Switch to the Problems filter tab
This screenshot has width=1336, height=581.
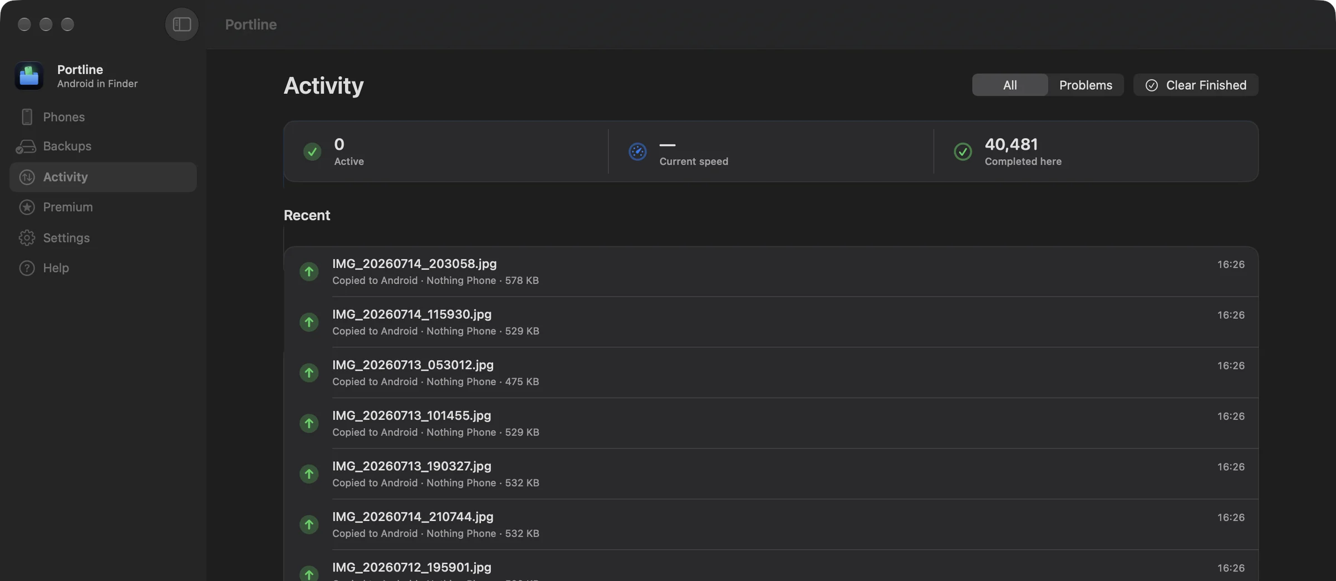point(1085,85)
